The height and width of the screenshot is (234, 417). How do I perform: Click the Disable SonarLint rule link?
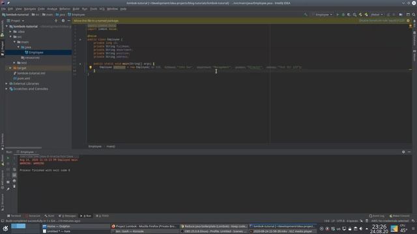point(382,20)
